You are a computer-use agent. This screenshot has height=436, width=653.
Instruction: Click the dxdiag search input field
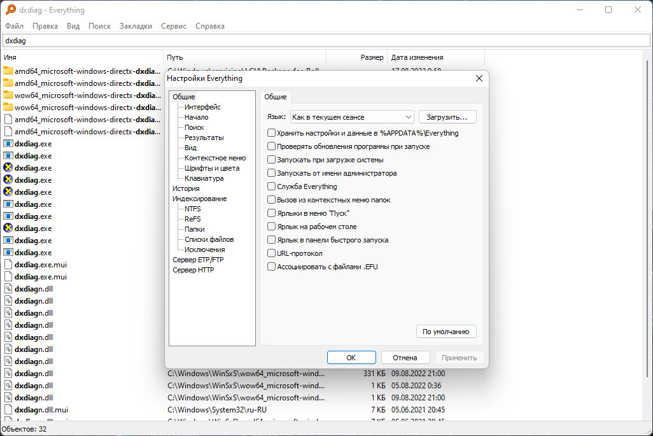pos(326,41)
